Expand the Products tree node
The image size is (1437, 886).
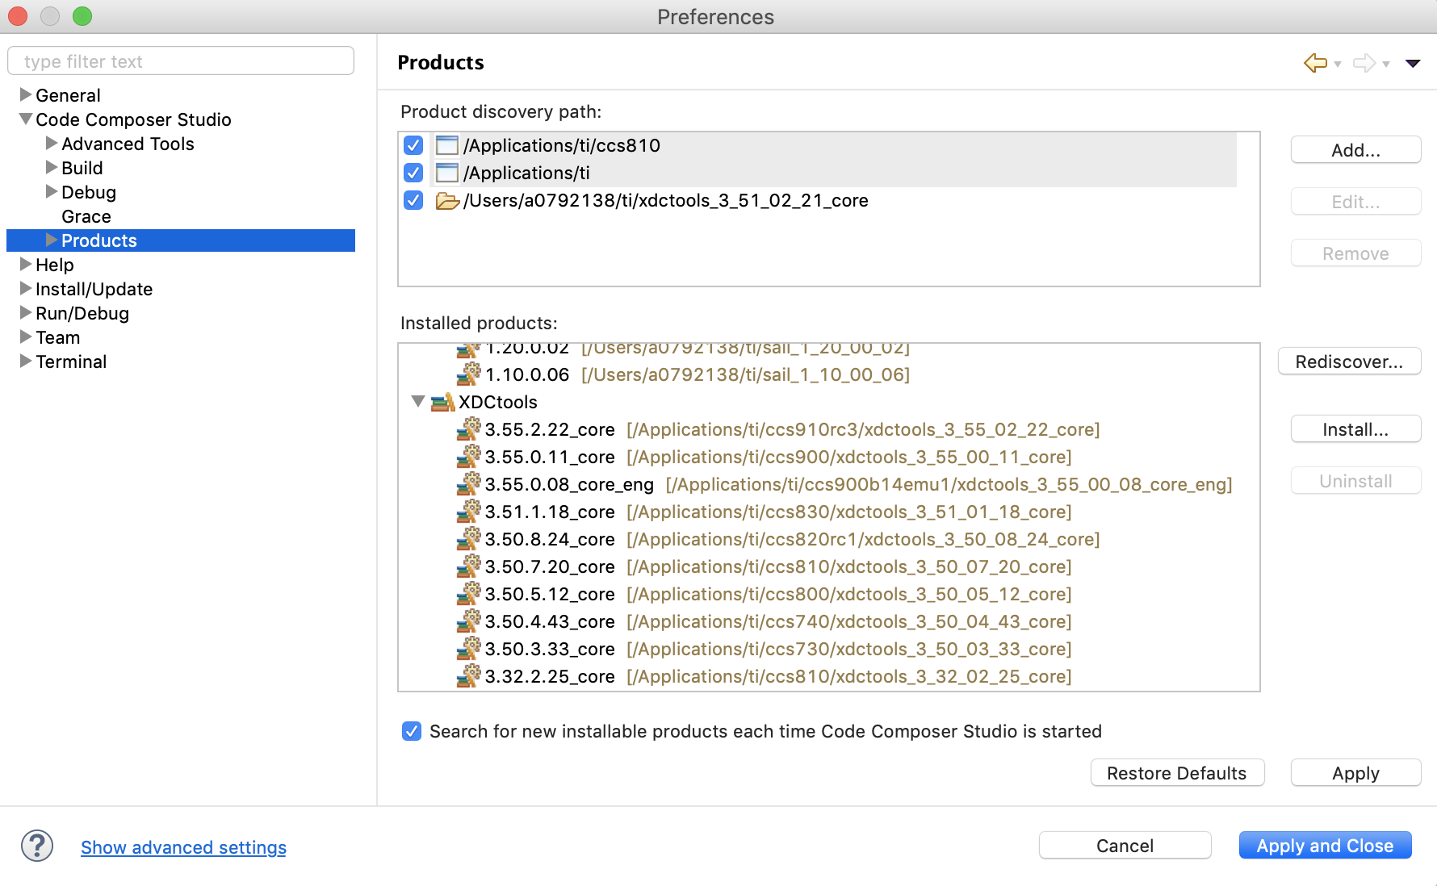52,240
